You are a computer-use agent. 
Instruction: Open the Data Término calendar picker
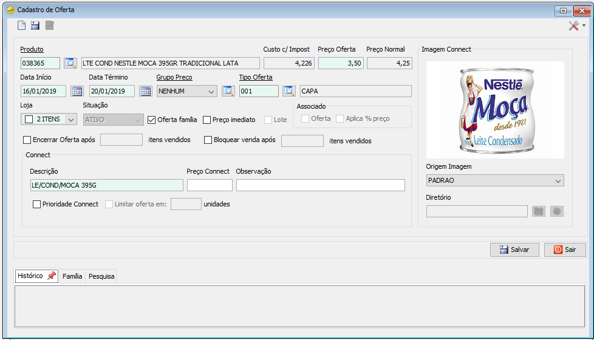146,91
